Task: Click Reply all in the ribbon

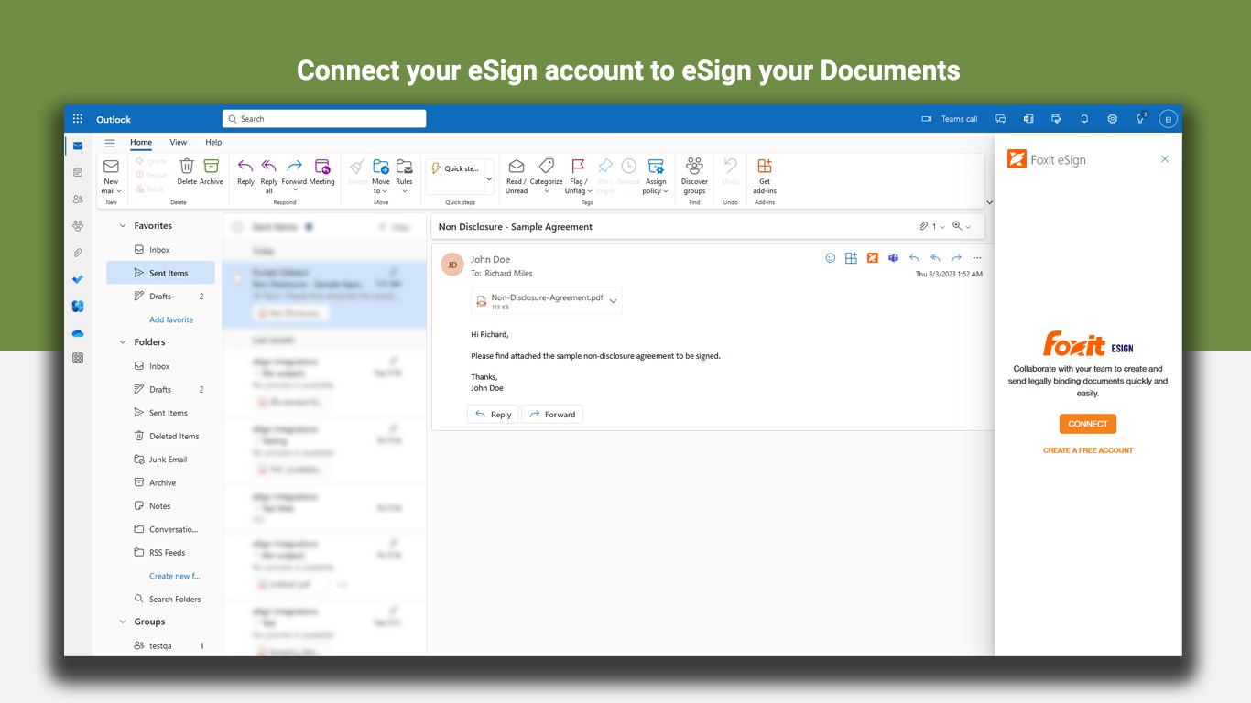Action: (x=269, y=175)
